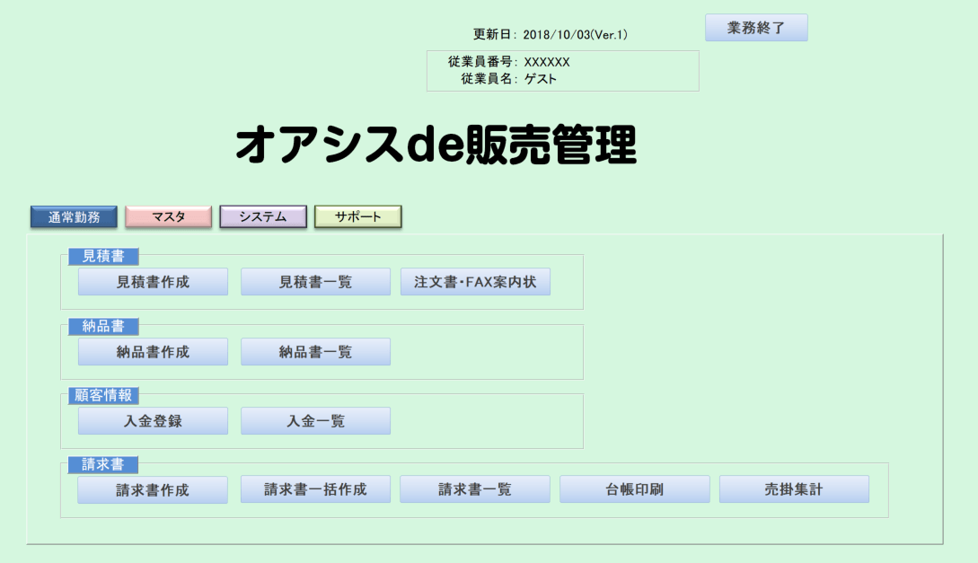Viewport: 978px width, 563px height.
Task: Click 請求書作成
Action: (153, 490)
